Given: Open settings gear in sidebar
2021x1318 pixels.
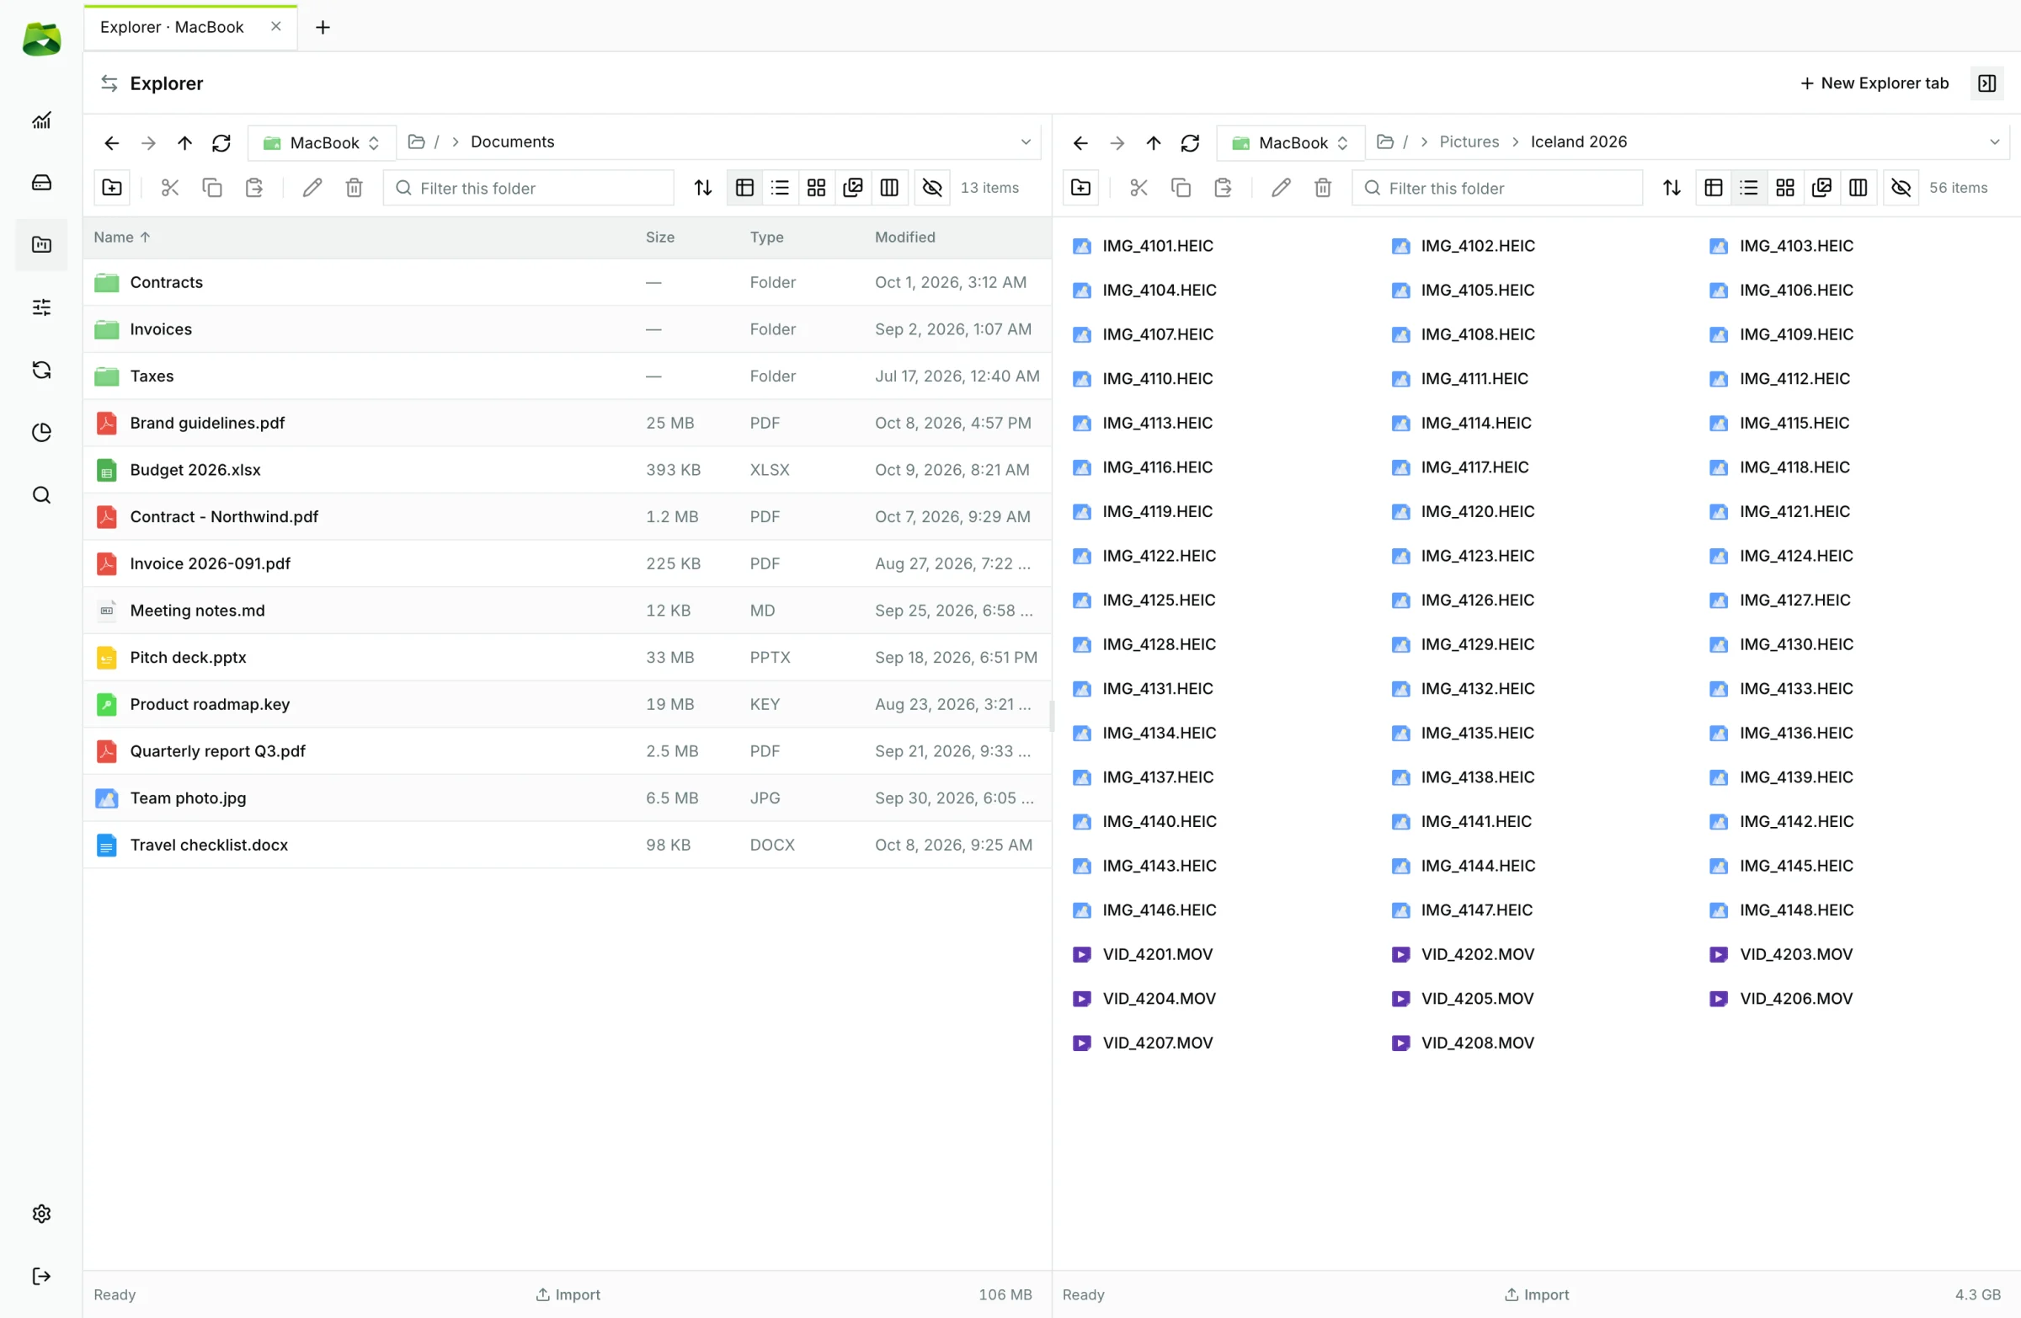Looking at the screenshot, I should tap(41, 1214).
